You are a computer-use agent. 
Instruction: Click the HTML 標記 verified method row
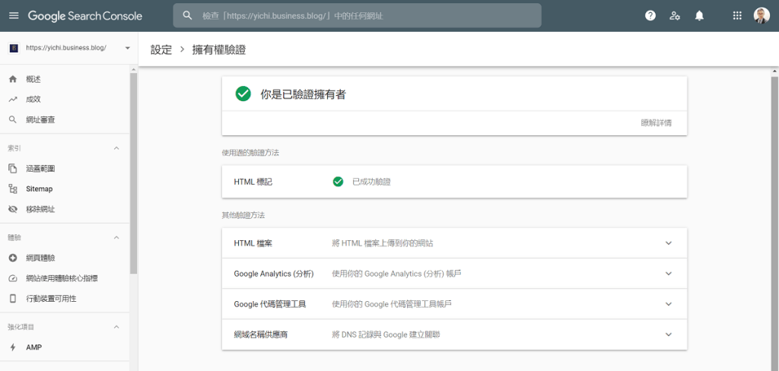(x=454, y=182)
